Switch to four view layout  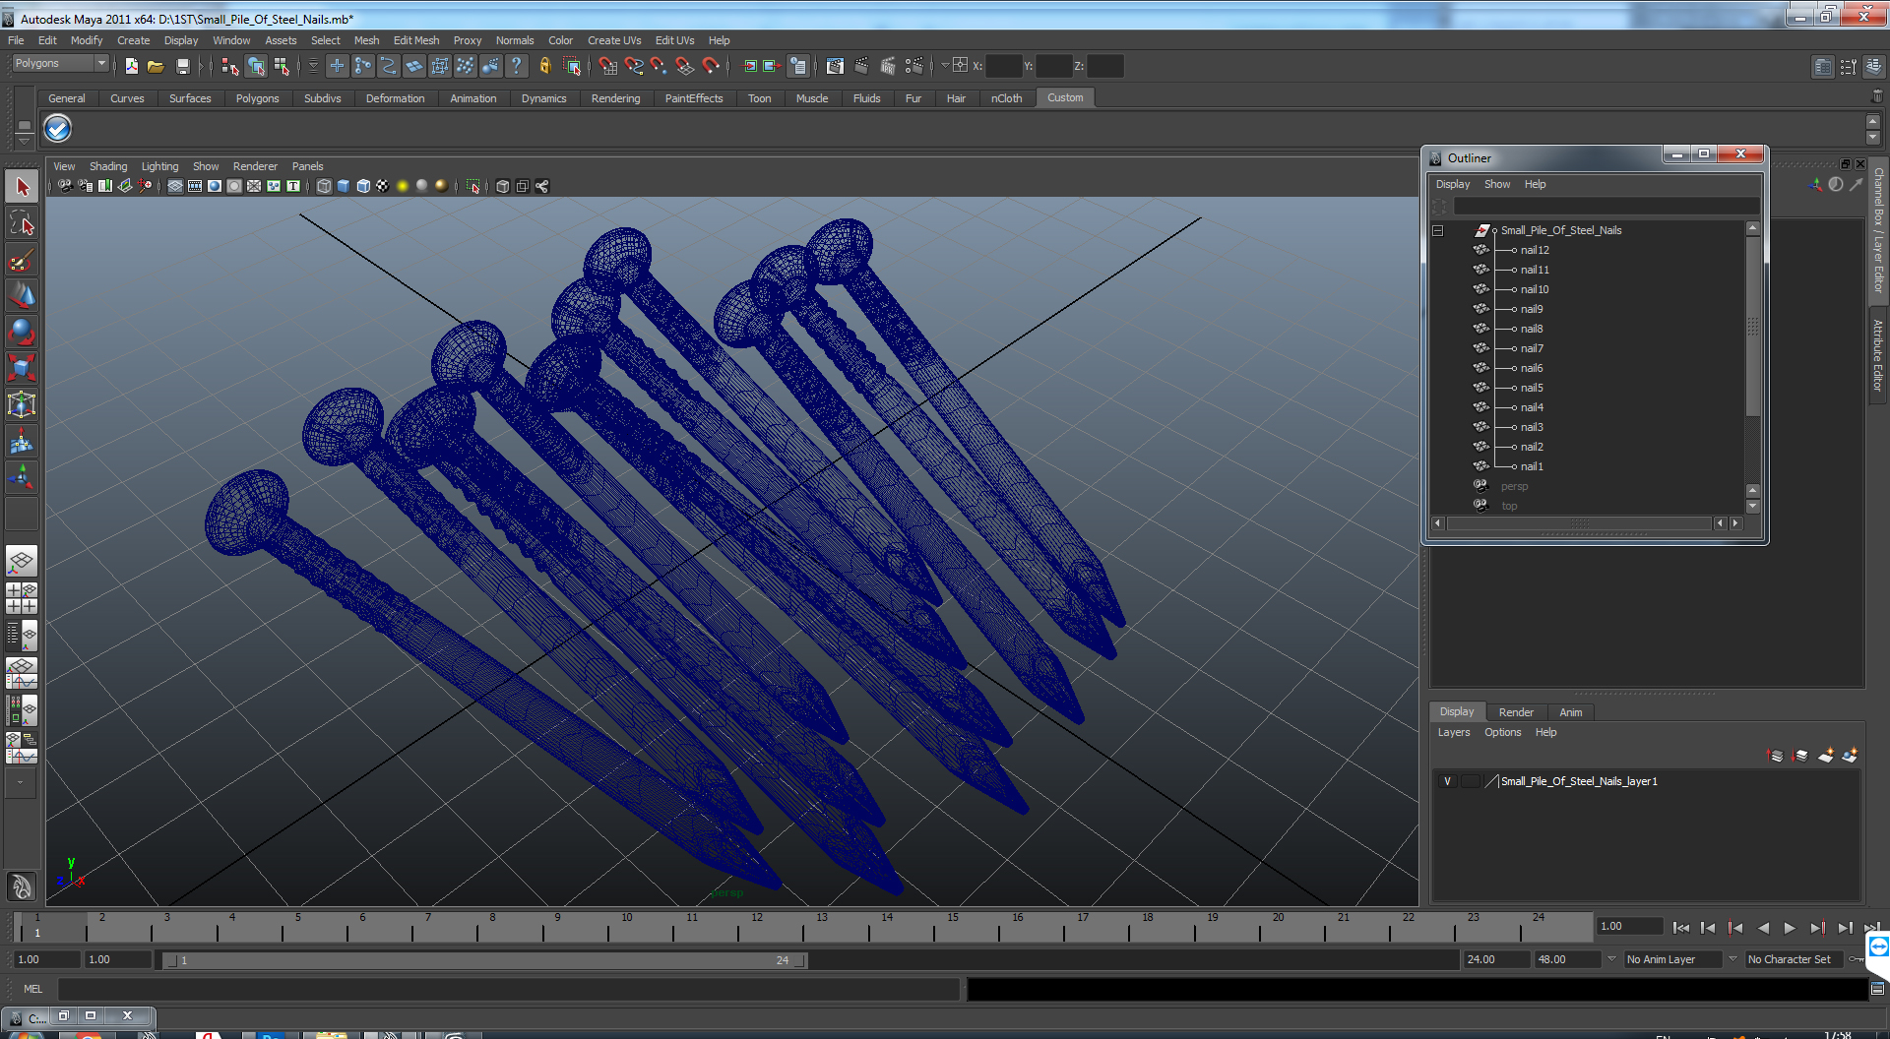[x=22, y=598]
